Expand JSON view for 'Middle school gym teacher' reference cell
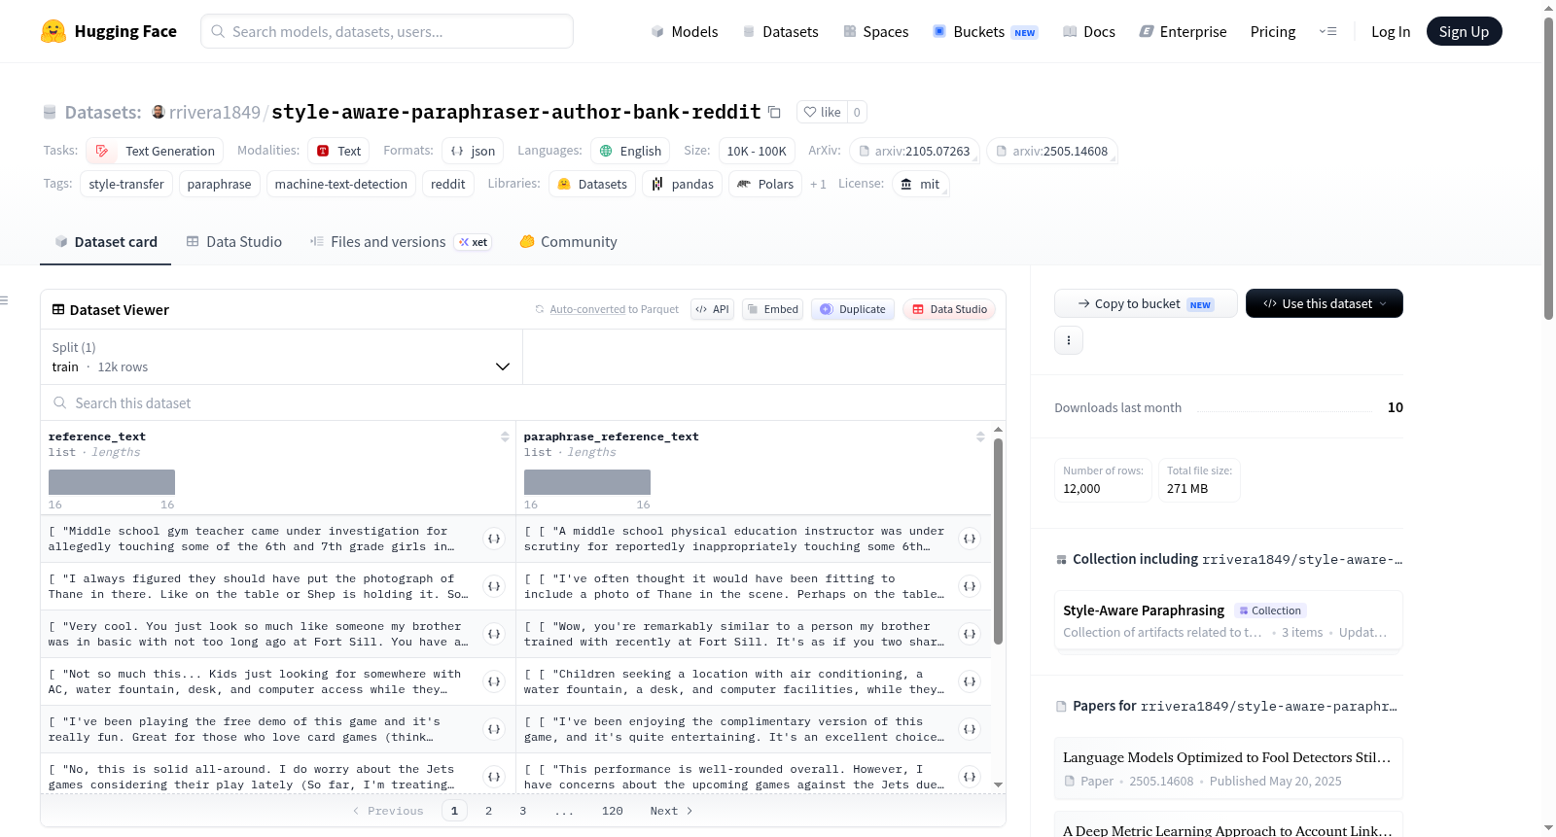 (x=494, y=539)
